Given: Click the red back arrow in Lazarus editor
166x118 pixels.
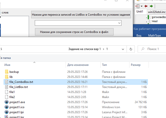Looking at the screenshot, I should [x=146, y=6].
